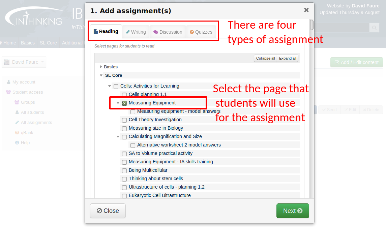Click the Groups icon in sidebar

(17, 102)
